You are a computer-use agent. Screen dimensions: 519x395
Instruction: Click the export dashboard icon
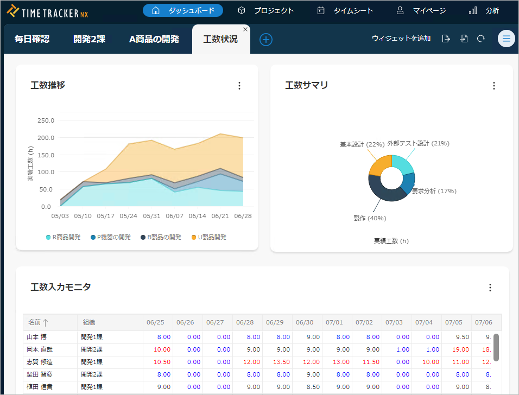pyautogui.click(x=446, y=39)
